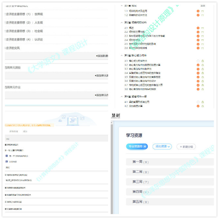Viewport: 219px width, 219px height.
Task: Open the 添加资源 dropdown
Action: (x=162, y=146)
